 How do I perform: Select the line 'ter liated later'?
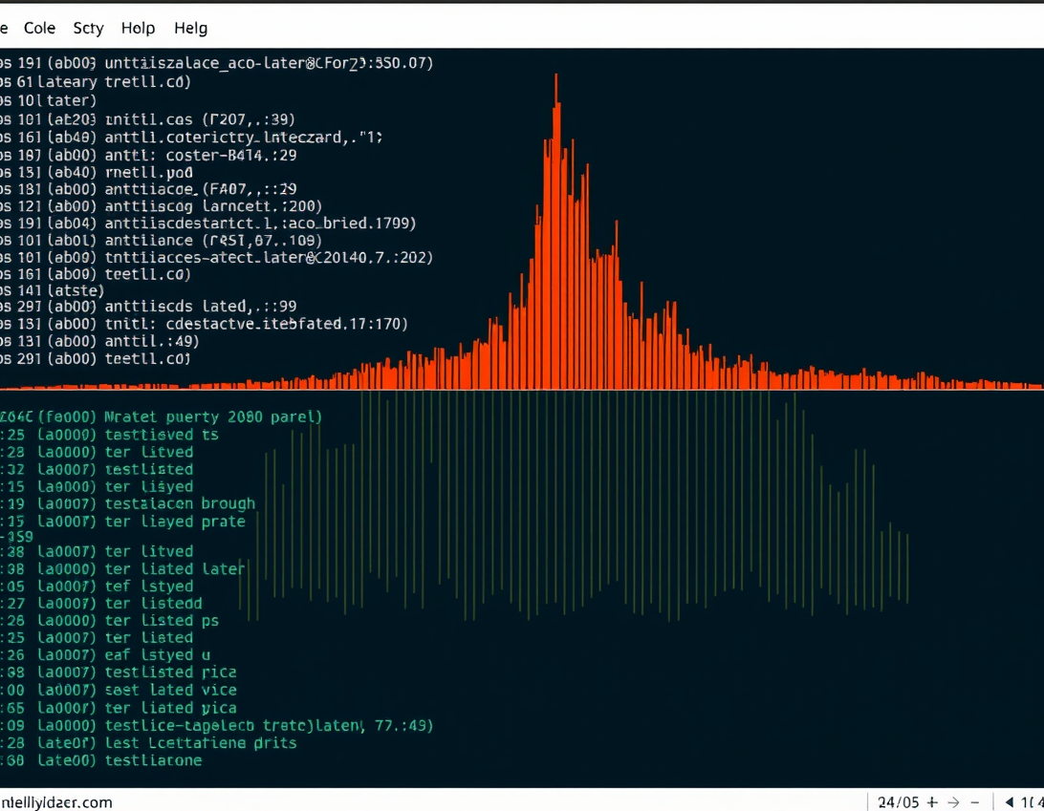(122, 568)
